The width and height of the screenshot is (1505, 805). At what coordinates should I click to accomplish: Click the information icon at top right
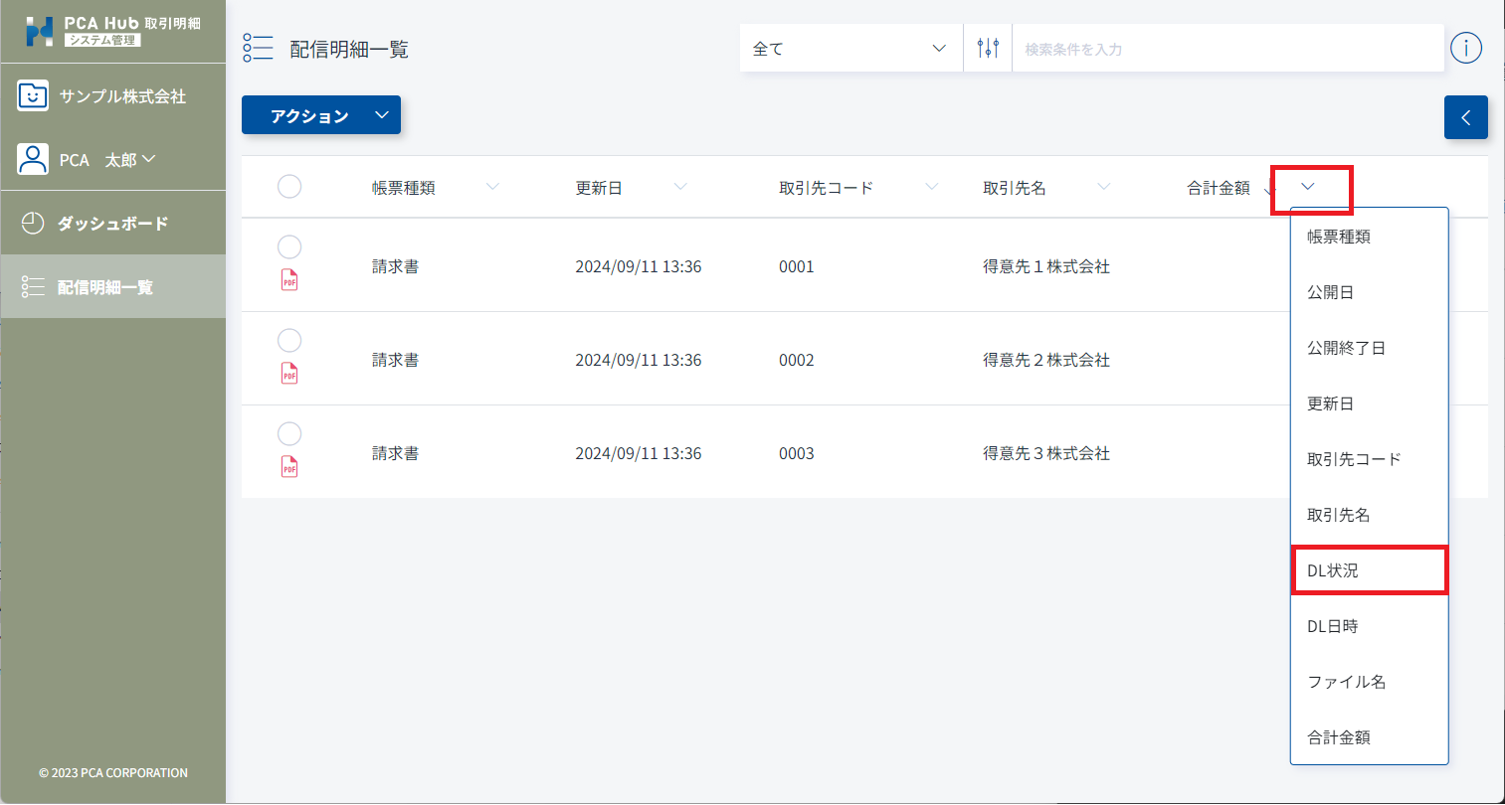[x=1466, y=48]
